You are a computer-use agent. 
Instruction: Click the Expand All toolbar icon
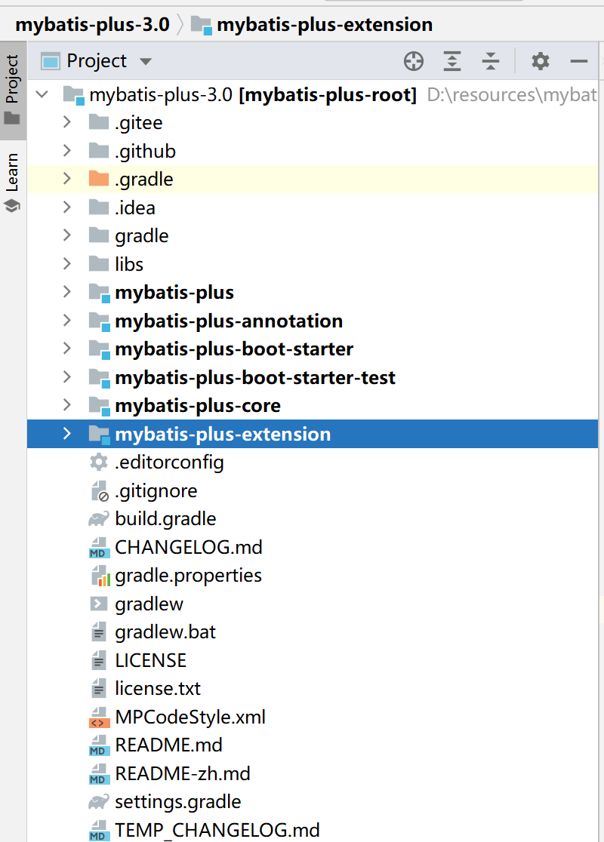click(x=452, y=61)
